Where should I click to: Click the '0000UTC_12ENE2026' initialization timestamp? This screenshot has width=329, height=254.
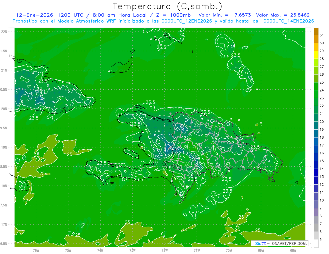point(187,21)
